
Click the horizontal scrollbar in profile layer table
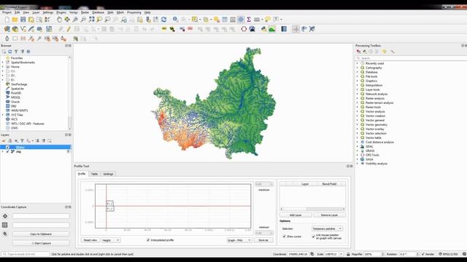coord(313,209)
